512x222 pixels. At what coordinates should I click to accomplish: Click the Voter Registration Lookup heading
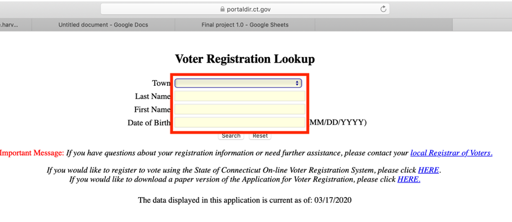244,59
